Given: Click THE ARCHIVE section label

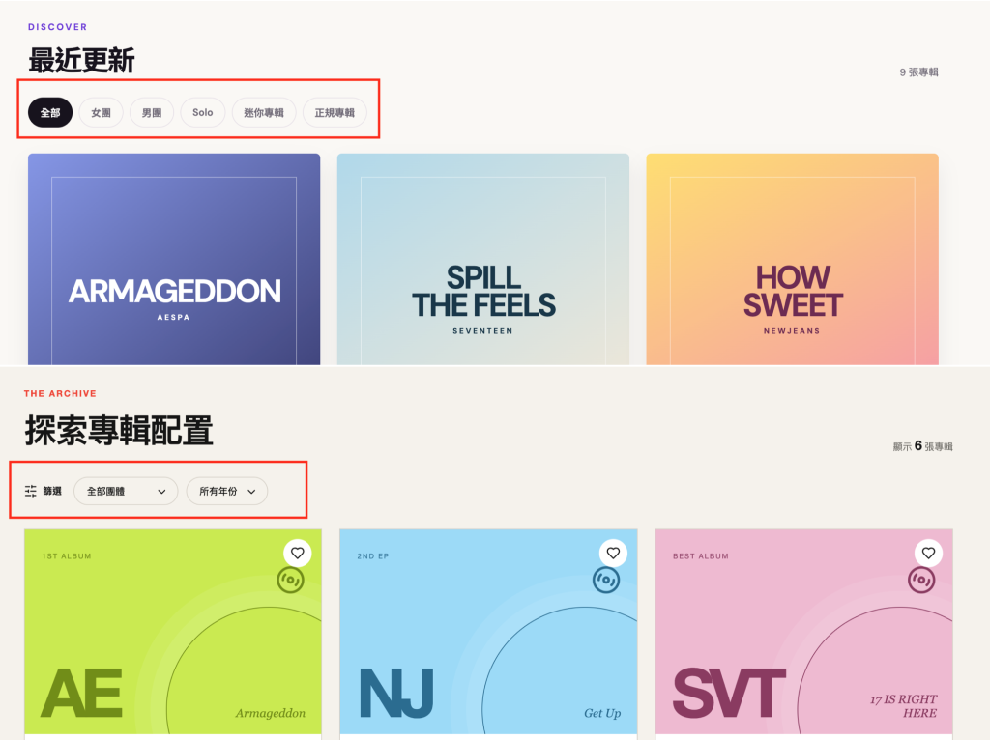Looking at the screenshot, I should click(x=60, y=393).
